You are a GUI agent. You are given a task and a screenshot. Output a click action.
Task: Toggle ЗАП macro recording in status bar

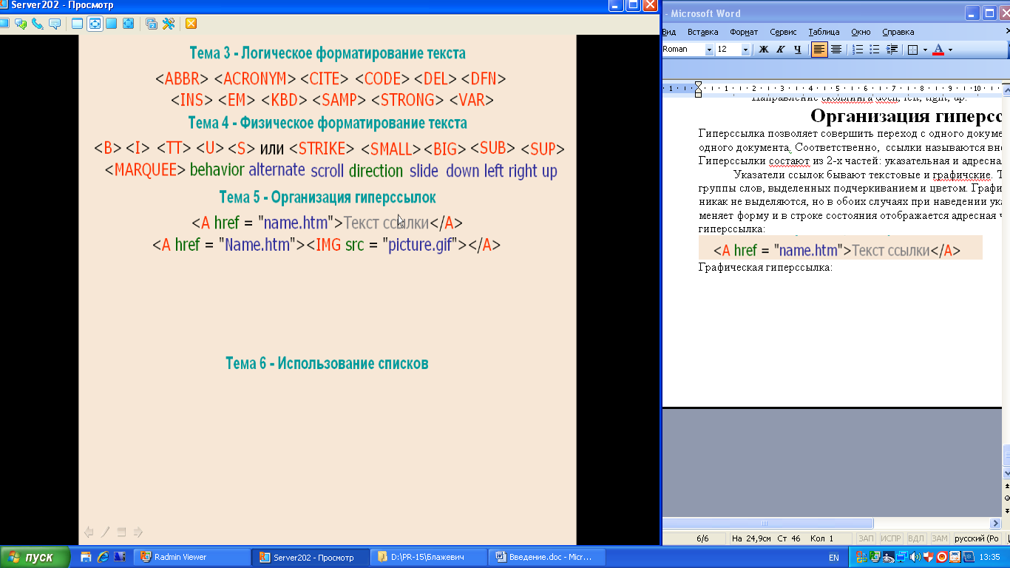(x=866, y=538)
